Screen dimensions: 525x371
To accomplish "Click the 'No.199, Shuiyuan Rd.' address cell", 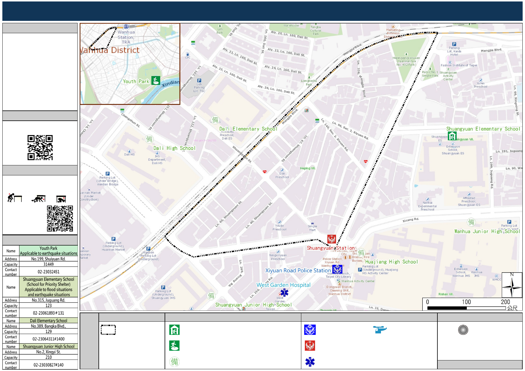I will pos(49,259).
